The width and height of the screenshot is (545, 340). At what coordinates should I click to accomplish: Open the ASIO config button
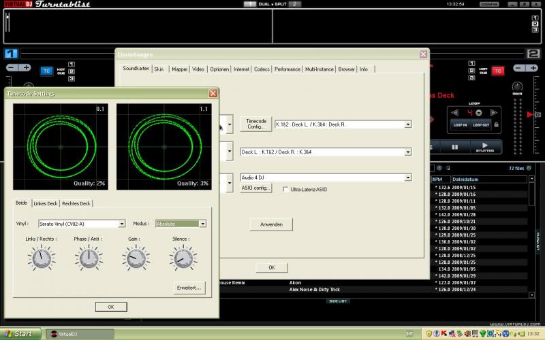256,188
